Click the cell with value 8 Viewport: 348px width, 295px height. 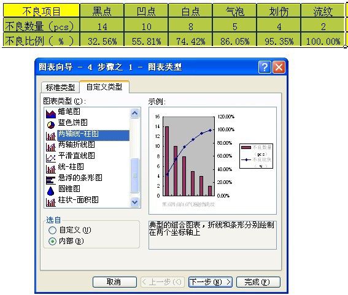click(x=190, y=25)
